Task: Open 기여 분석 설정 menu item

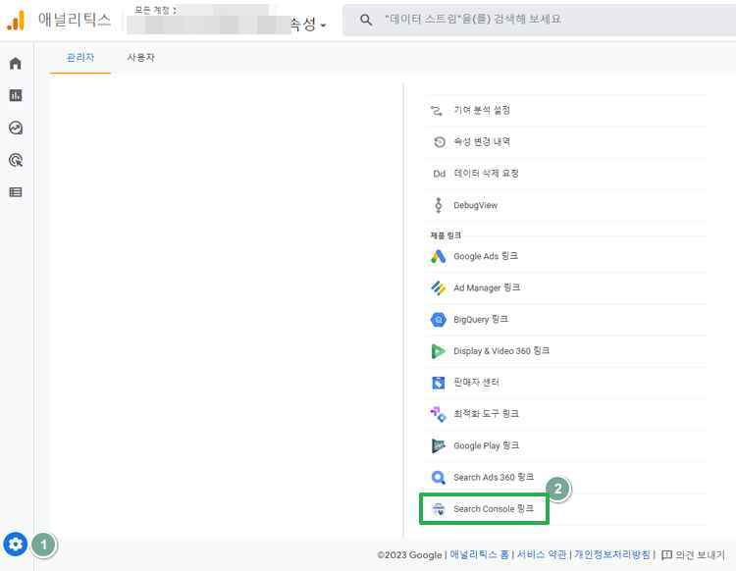Action: pyautogui.click(x=565, y=110)
